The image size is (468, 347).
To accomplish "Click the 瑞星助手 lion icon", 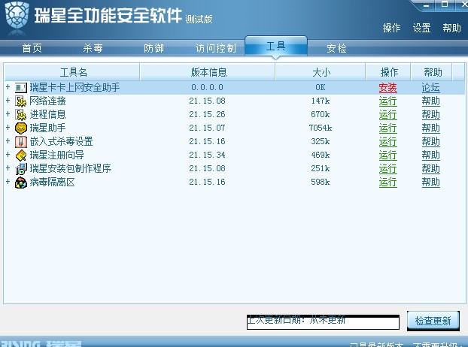I will [x=21, y=128].
